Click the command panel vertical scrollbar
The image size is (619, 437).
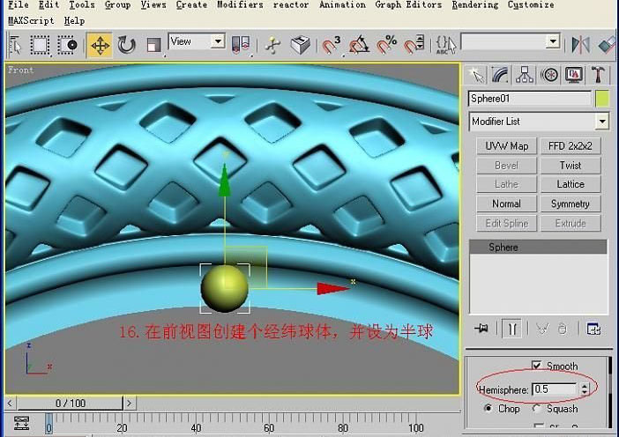click(x=610, y=392)
